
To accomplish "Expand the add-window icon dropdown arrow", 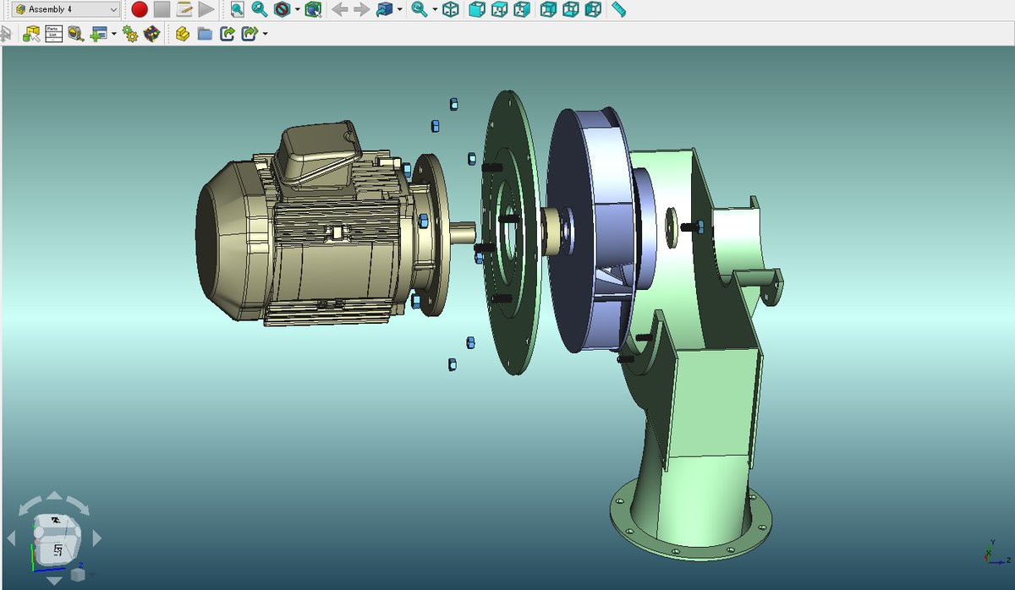I will (113, 35).
